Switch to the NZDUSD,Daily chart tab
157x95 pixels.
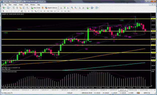(133, 90)
